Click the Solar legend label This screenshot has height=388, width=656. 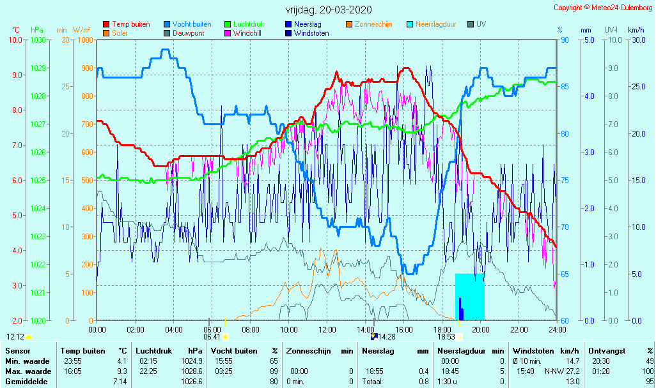121,33
